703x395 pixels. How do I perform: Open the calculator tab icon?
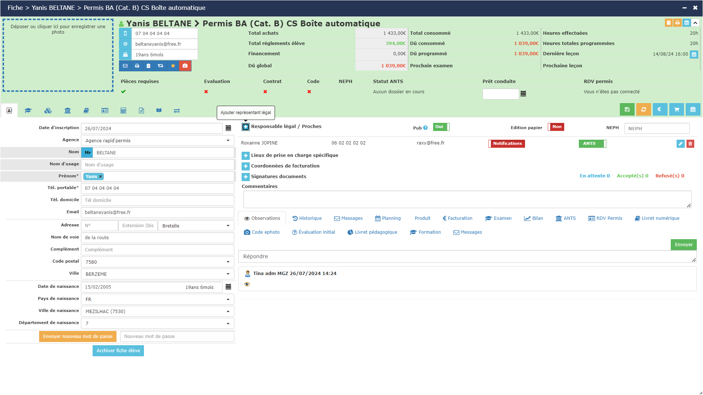tap(123, 110)
